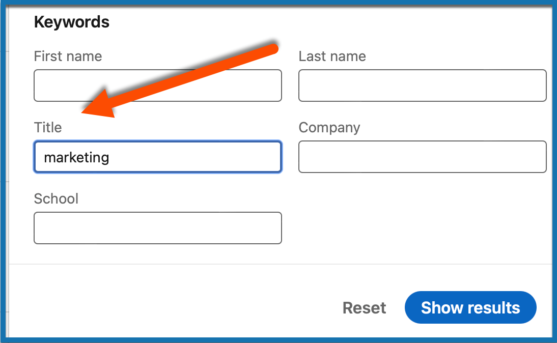Click the School field label

(56, 199)
